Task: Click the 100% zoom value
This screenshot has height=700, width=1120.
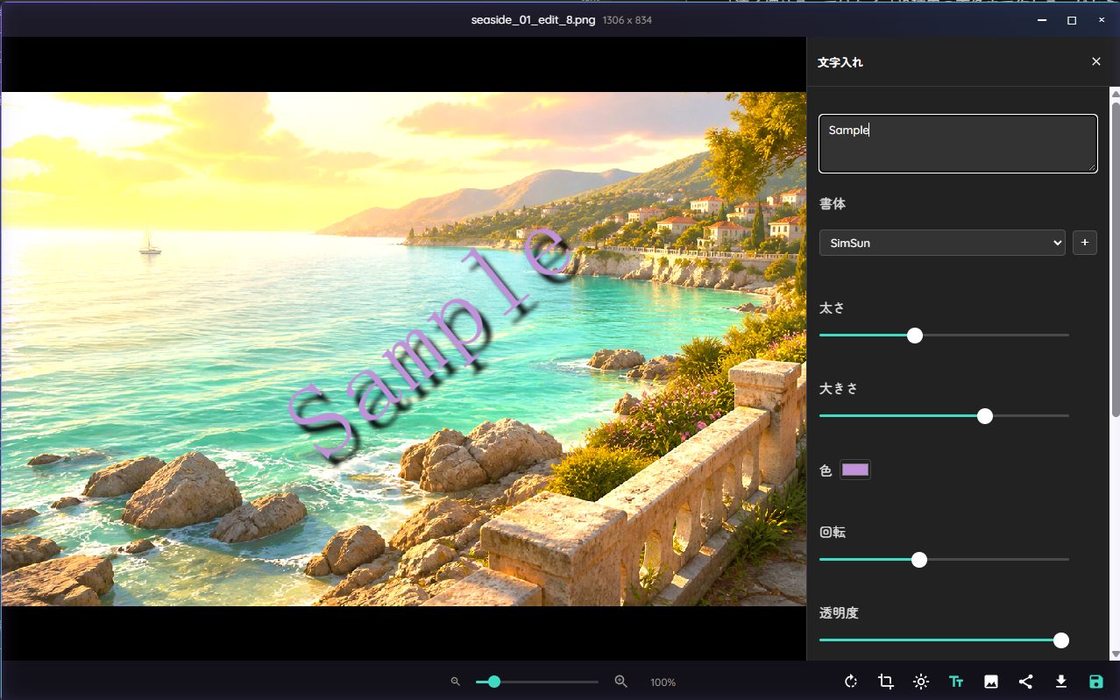Action: click(663, 682)
